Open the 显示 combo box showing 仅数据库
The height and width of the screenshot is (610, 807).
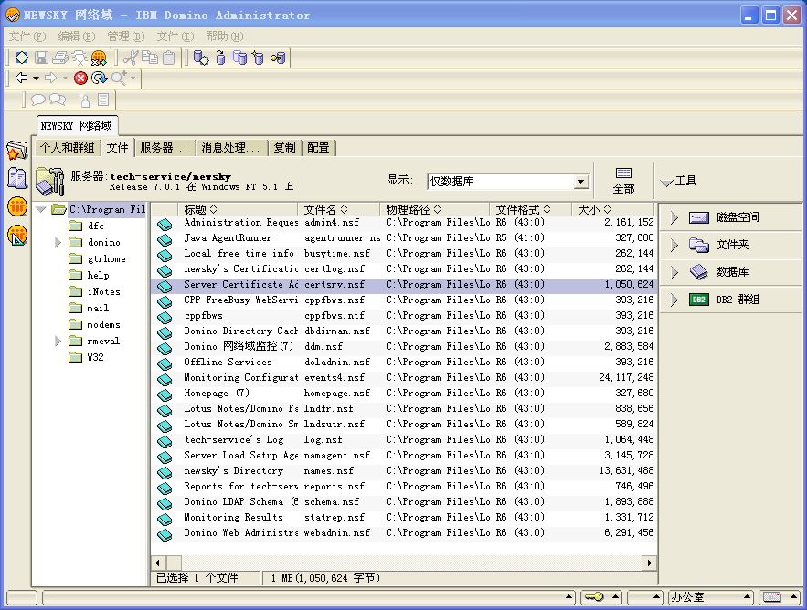(x=581, y=182)
